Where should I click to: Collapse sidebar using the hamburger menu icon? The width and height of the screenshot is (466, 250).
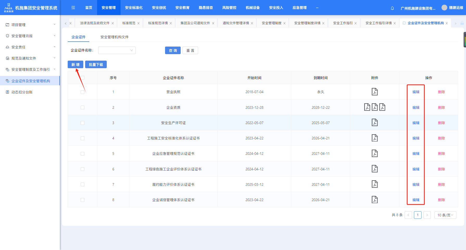[73, 8]
